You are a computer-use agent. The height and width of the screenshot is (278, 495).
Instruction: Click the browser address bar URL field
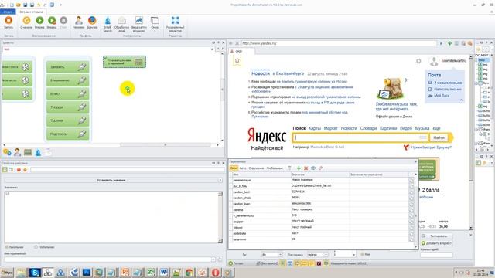pos(339,43)
